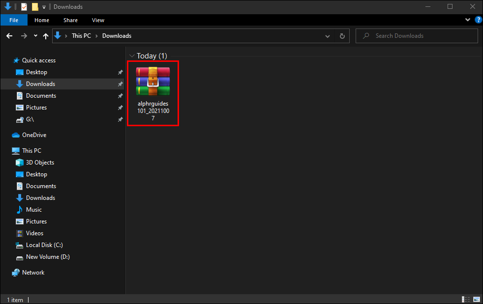Open the File menu
The image size is (483, 304).
[x=14, y=20]
